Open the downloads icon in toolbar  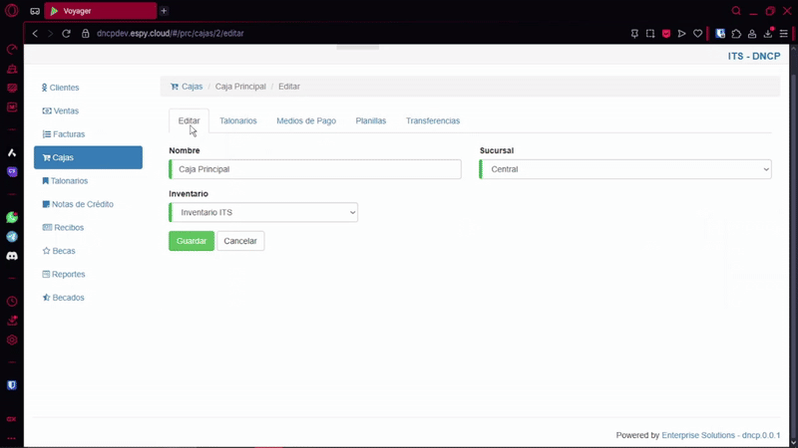pos(768,33)
